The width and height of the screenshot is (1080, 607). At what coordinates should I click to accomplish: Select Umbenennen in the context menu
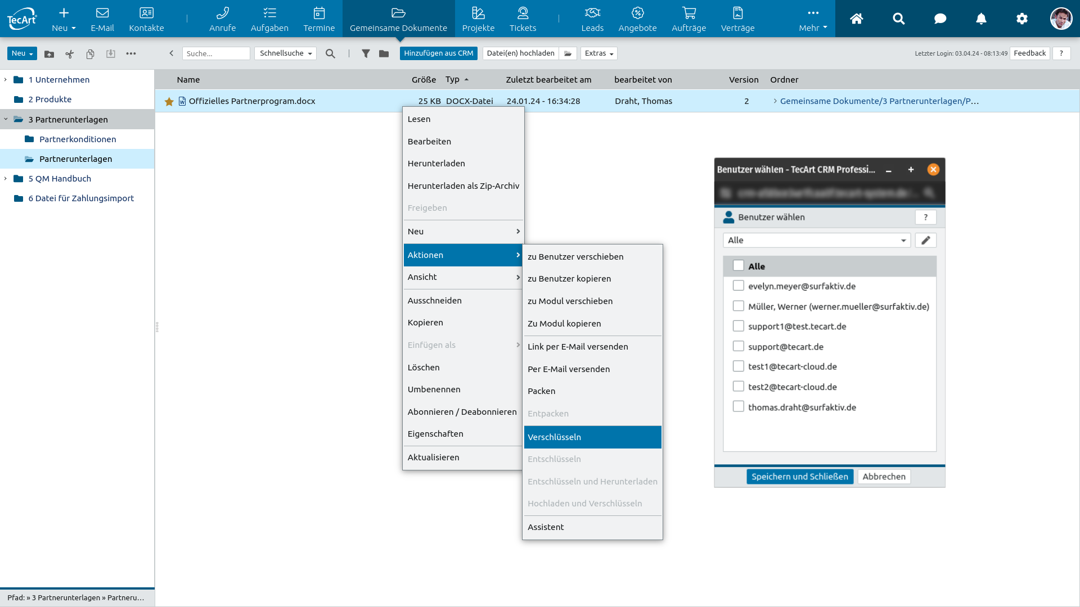coord(434,389)
